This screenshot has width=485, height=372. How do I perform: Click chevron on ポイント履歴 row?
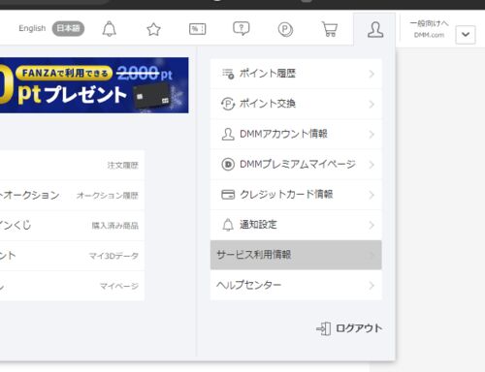click(372, 74)
